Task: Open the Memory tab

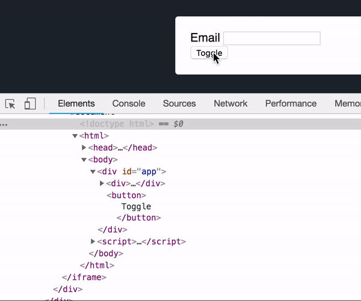Action: tap(348, 103)
